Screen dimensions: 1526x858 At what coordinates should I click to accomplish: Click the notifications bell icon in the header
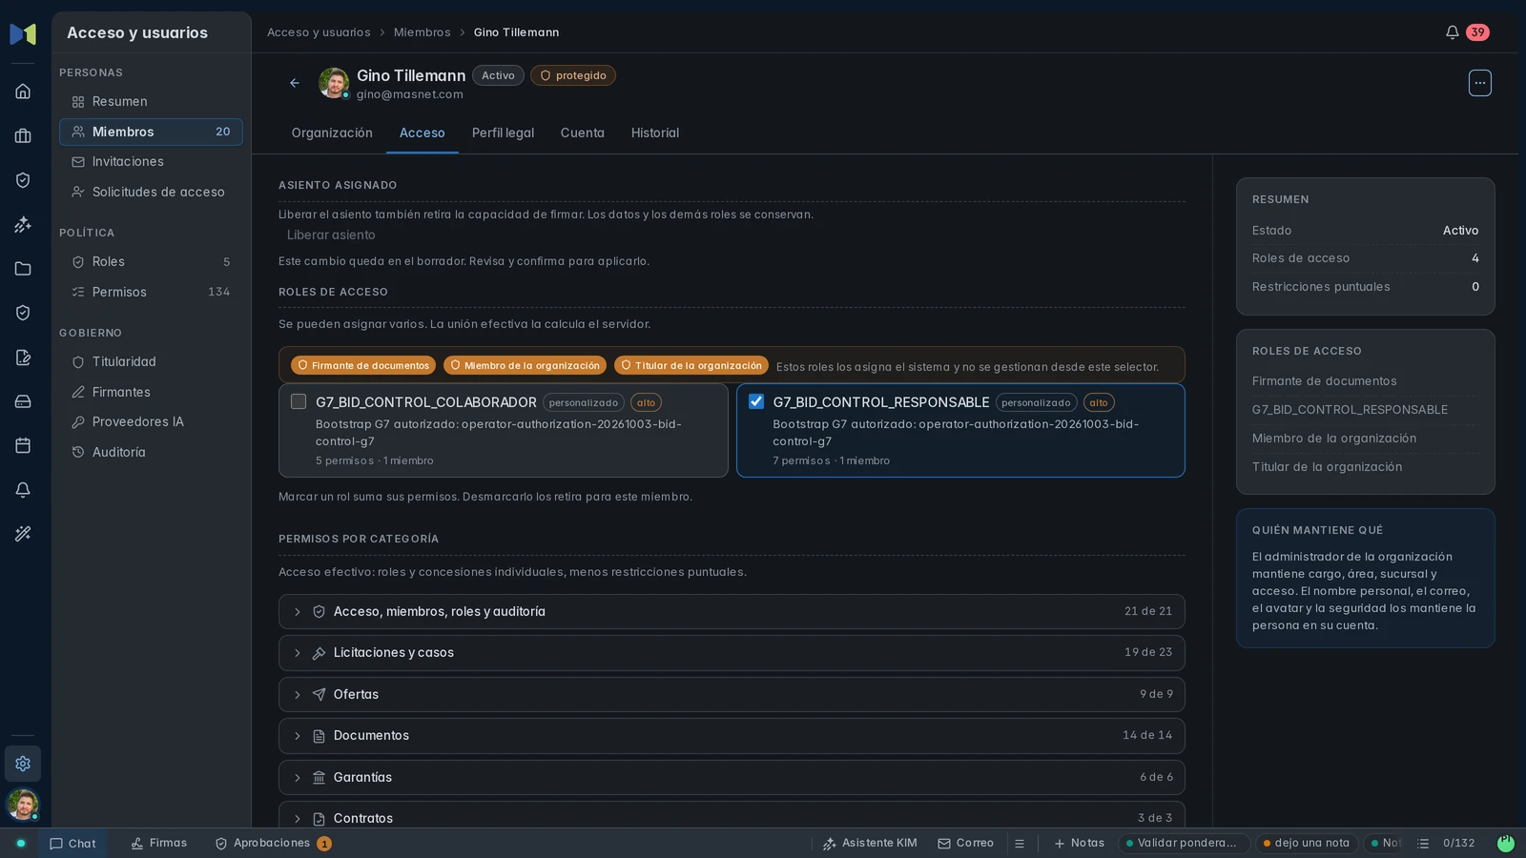(x=1452, y=32)
